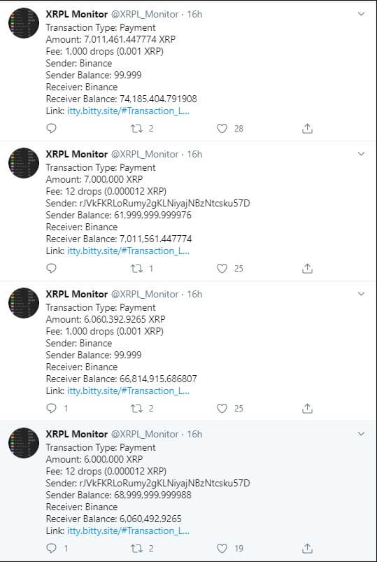Open itty.bitty.site link in first tweet
Viewport: 377px width, 562px height.
[128, 111]
